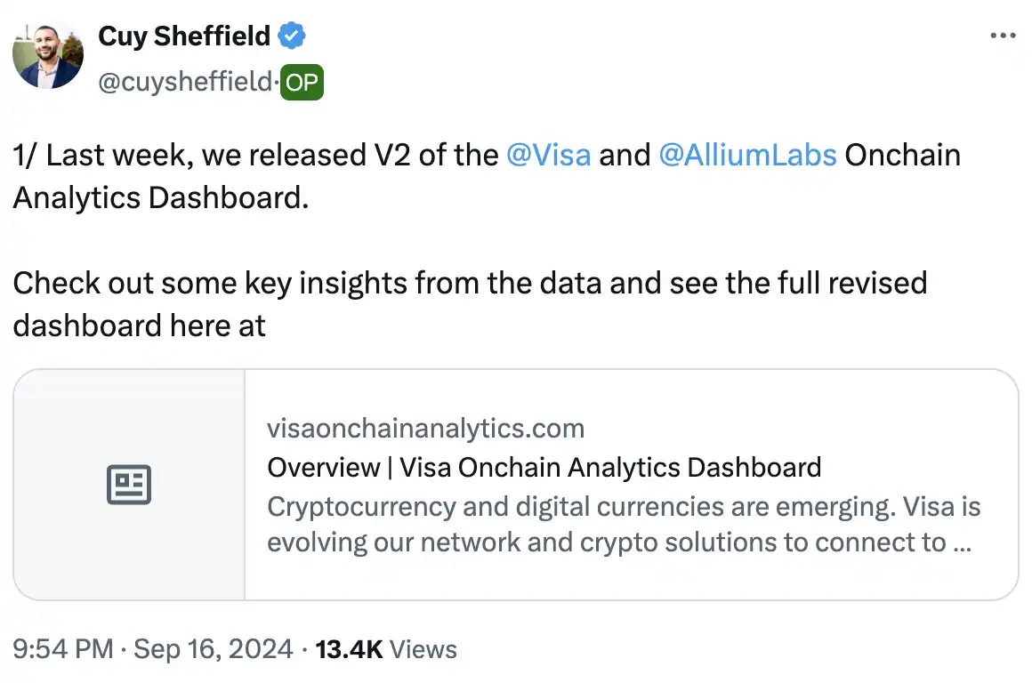Viewport: 1032px width, 683px height.
Task: Click the "dashboard here at" line of tweet
Action: tap(139, 325)
